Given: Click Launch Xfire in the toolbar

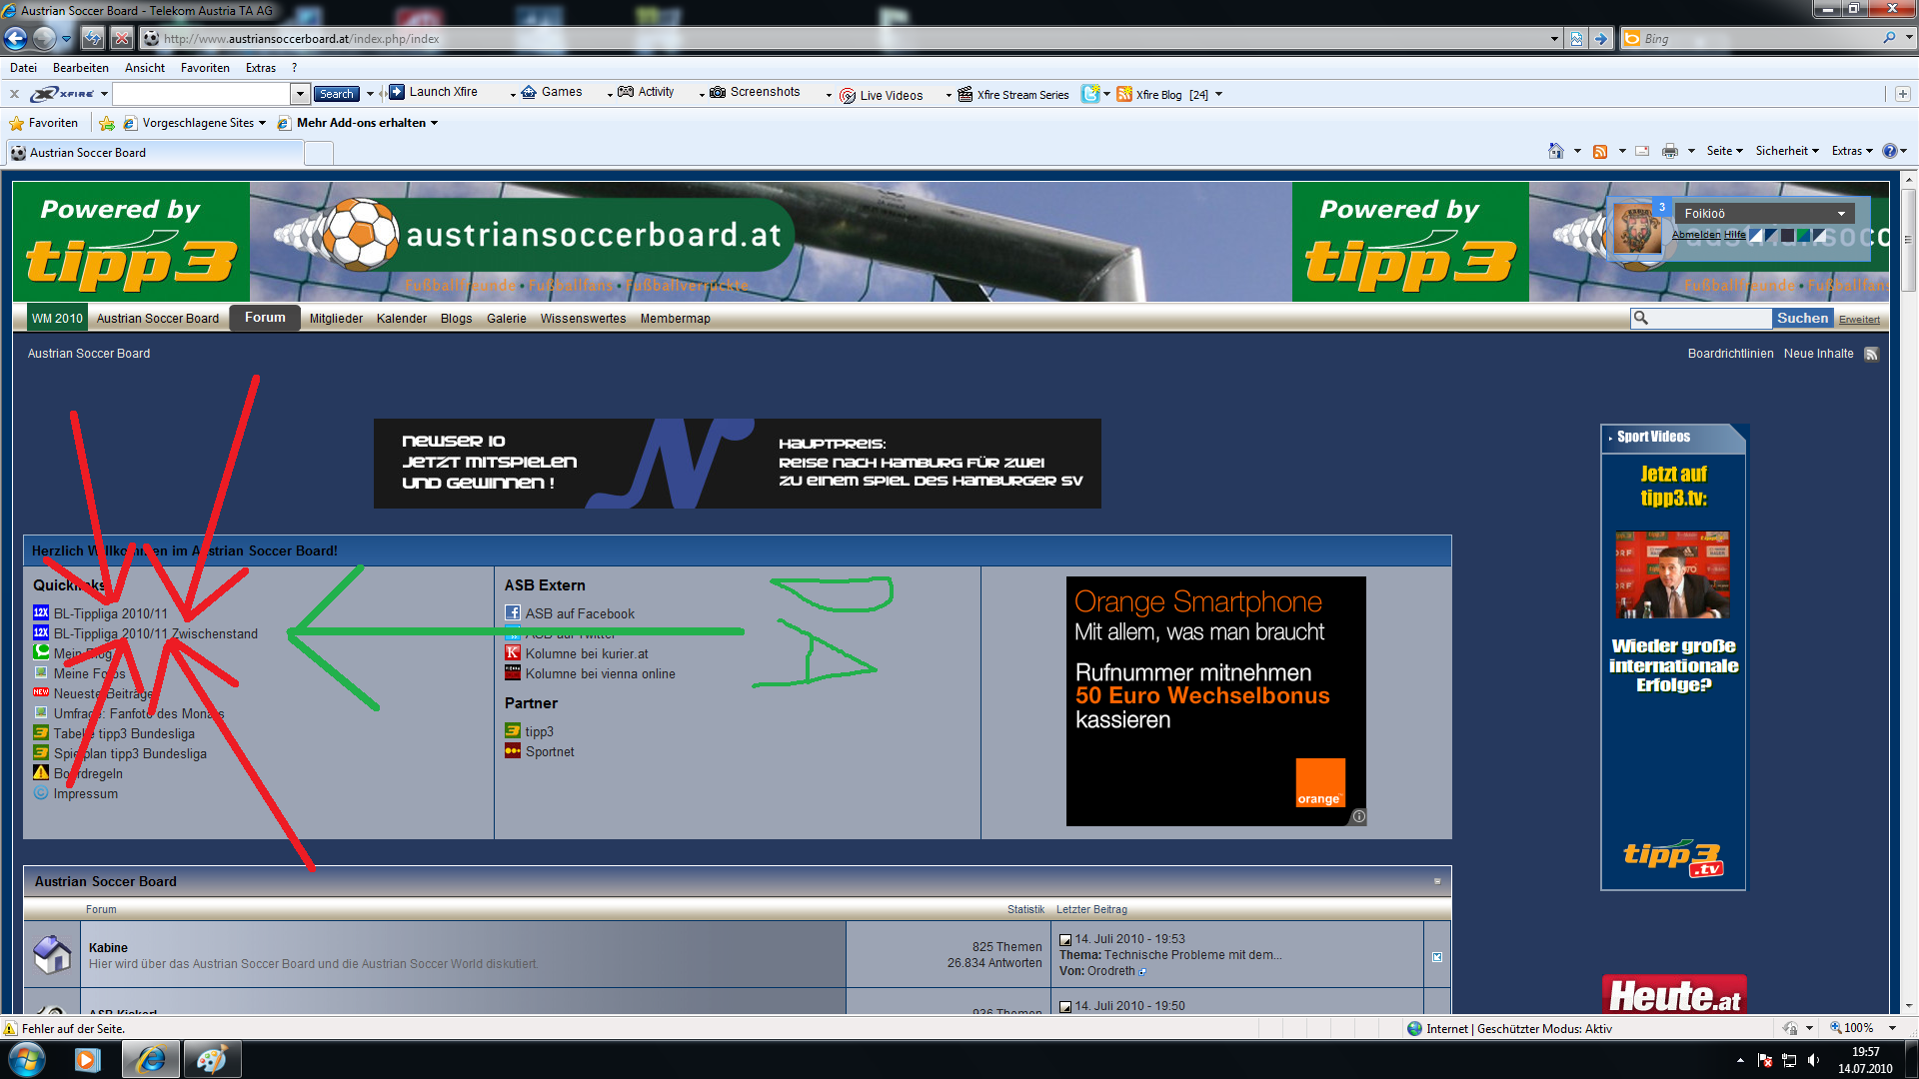Looking at the screenshot, I should [x=434, y=92].
